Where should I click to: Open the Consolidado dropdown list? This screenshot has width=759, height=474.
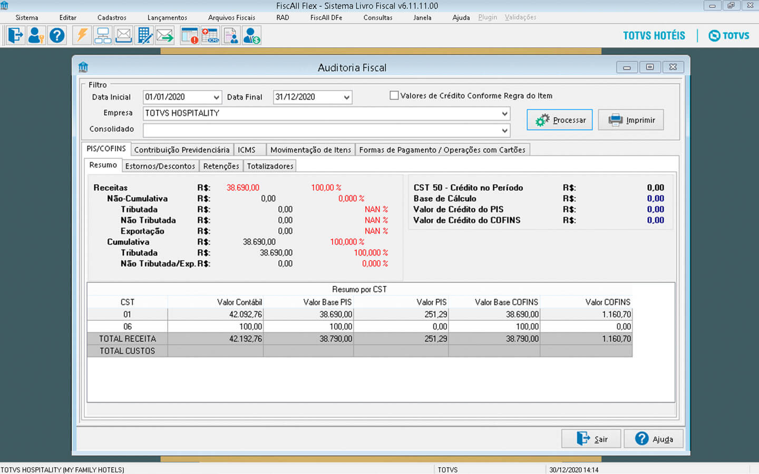coord(504,130)
